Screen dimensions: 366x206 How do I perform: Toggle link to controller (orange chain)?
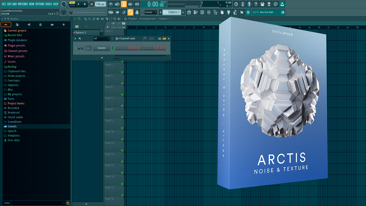tap(130, 12)
